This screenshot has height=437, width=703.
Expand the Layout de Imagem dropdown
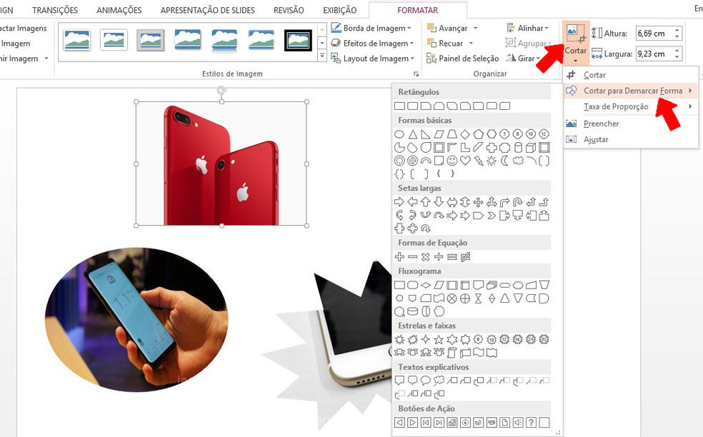tap(372, 59)
